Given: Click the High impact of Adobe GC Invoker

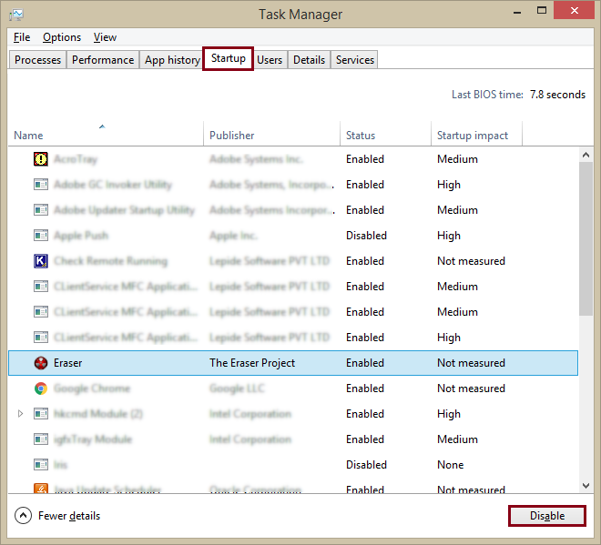Looking at the screenshot, I should (449, 185).
